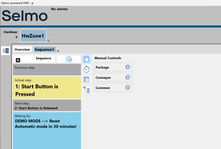Click the 'Hardware' label
The width and height of the screenshot is (221, 149).
pyautogui.click(x=11, y=34)
